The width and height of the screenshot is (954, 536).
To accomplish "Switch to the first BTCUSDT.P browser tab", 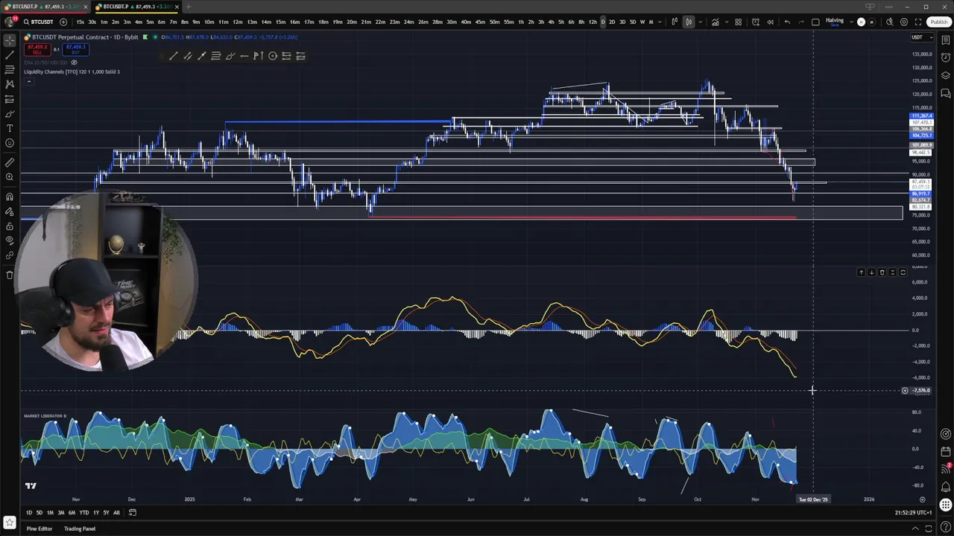I will [45, 7].
